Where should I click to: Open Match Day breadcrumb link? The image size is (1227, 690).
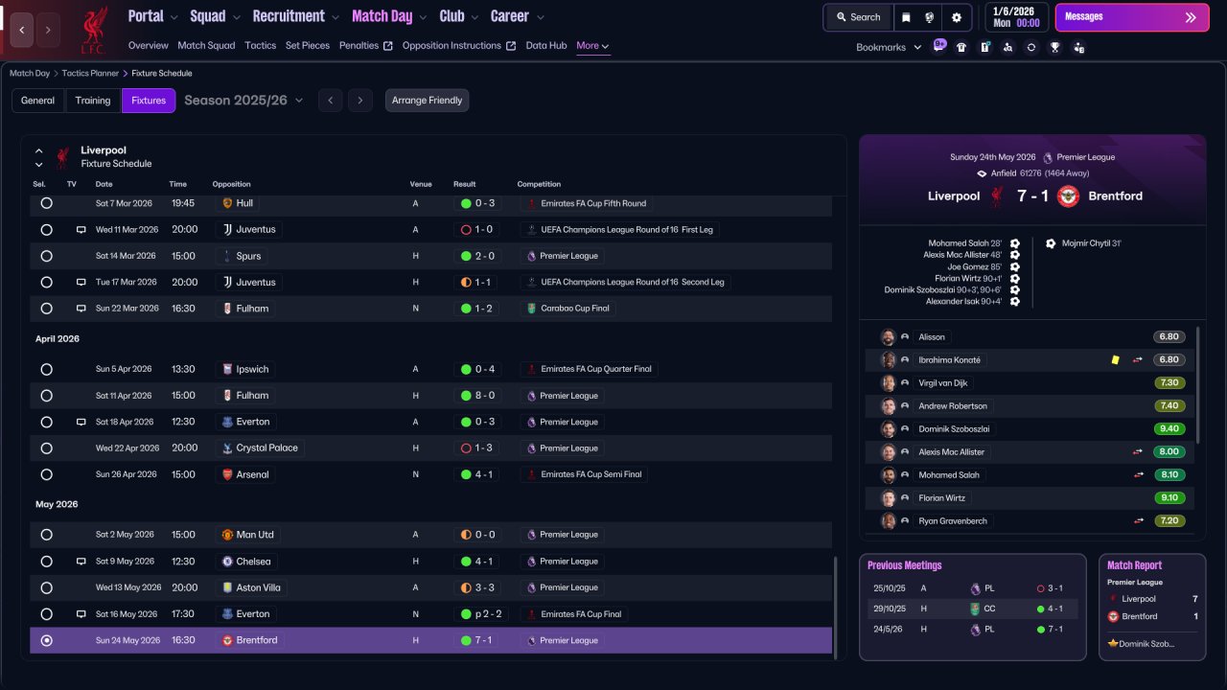point(30,73)
